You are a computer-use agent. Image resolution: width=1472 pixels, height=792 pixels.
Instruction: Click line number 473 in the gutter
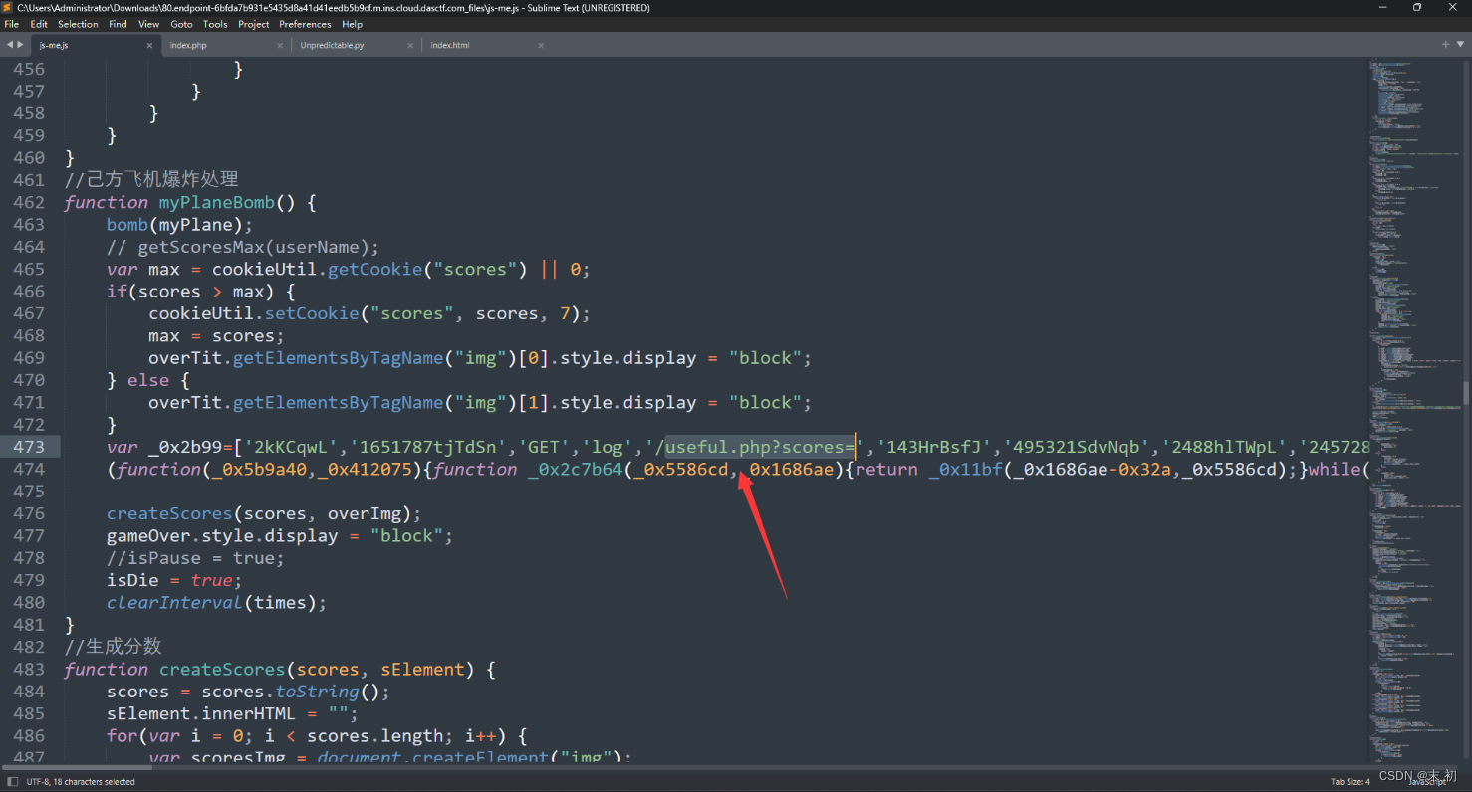pos(29,447)
